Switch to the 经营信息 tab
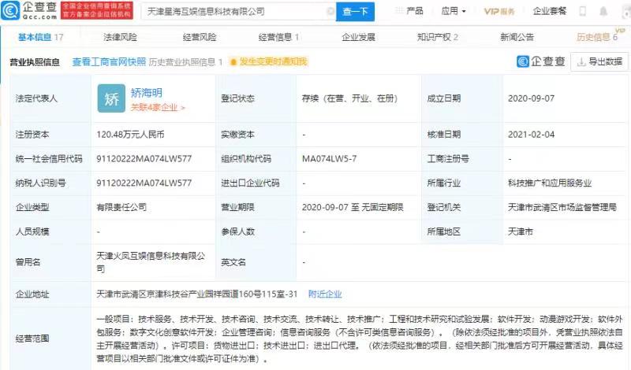Image resolution: width=631 pixels, height=370 pixels. pyautogui.click(x=278, y=37)
